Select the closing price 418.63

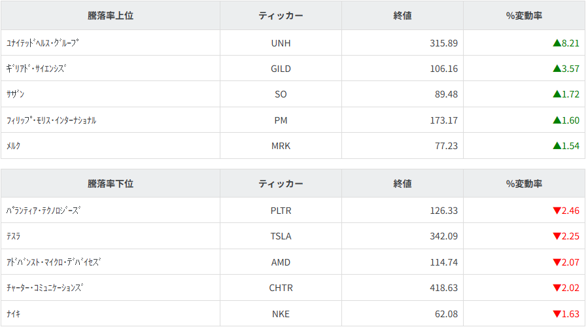click(x=443, y=288)
